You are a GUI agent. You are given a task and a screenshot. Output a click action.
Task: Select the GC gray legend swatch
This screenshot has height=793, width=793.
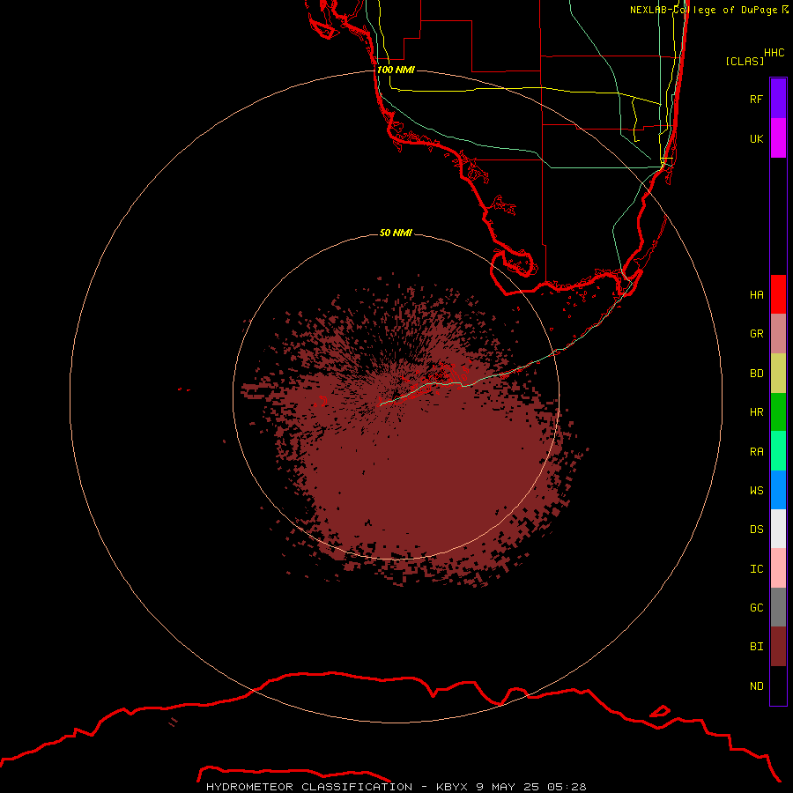click(x=778, y=607)
